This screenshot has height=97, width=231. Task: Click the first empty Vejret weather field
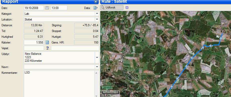34,48
